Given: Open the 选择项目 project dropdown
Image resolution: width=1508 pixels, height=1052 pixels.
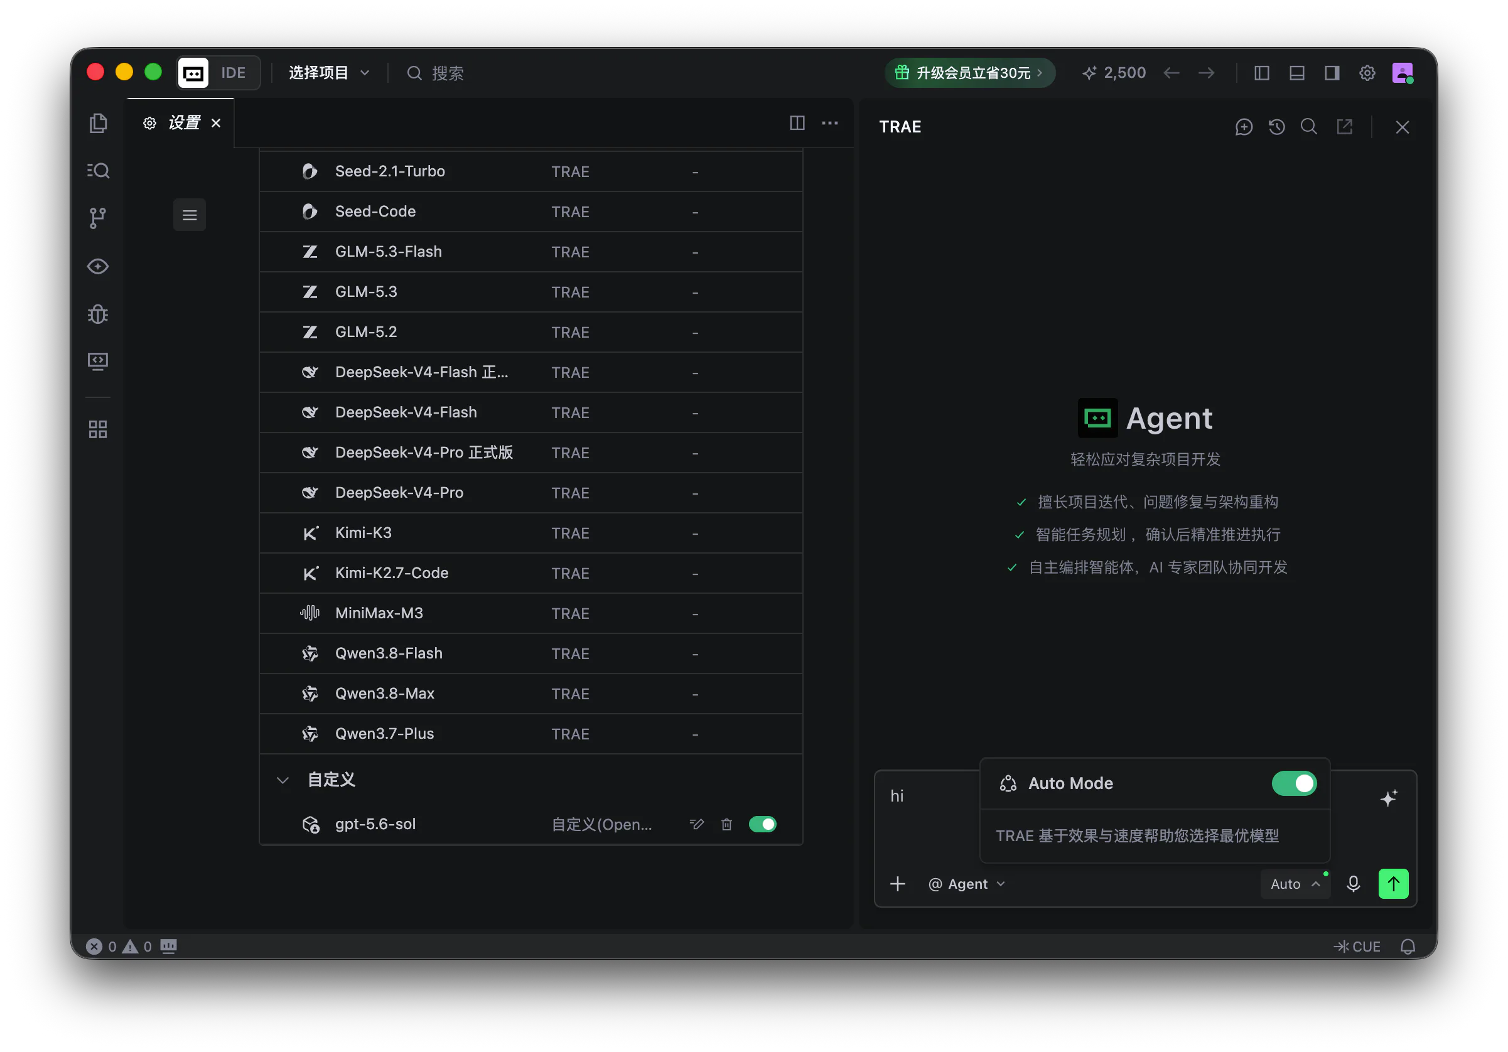Looking at the screenshot, I should click(329, 73).
